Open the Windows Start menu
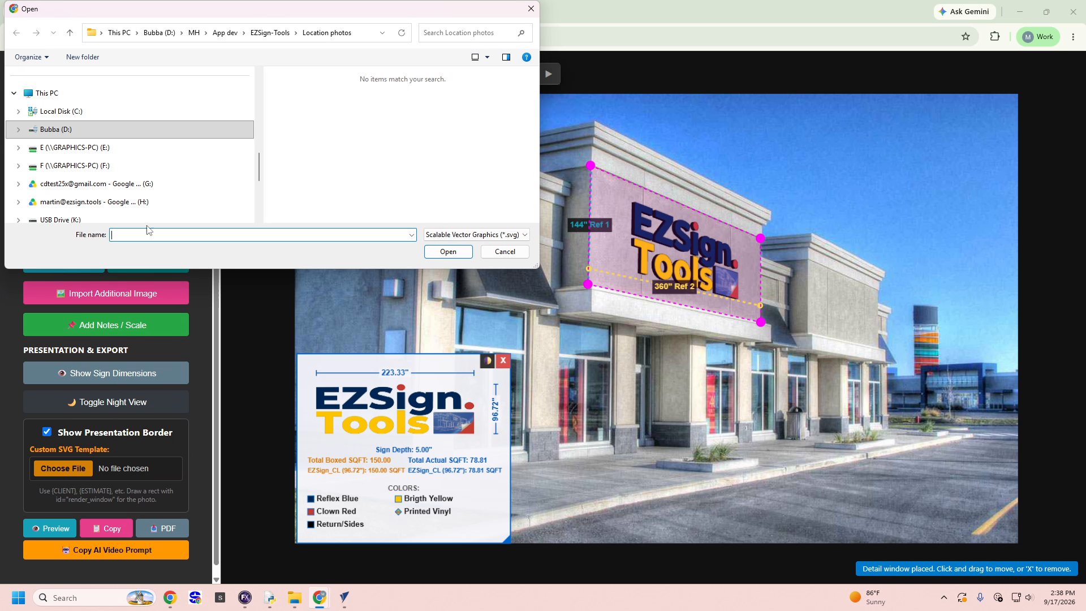This screenshot has height=611, width=1086. tap(18, 598)
